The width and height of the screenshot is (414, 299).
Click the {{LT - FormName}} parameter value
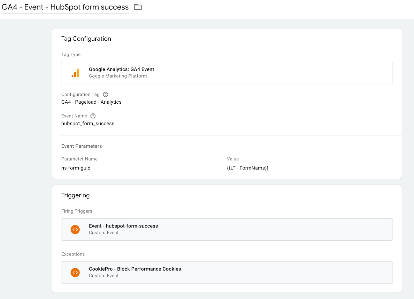coord(248,168)
